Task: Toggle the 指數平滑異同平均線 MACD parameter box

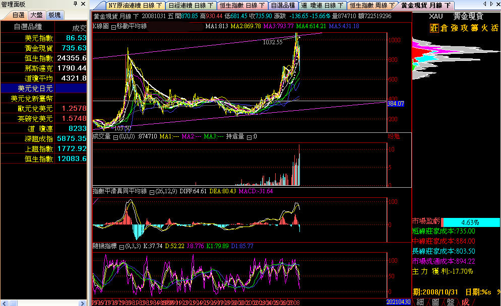Action: pyautogui.click(x=152, y=191)
